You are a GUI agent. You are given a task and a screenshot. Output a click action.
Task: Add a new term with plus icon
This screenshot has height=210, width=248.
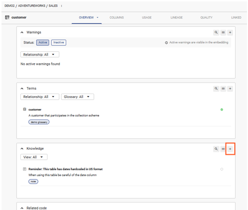point(230,89)
